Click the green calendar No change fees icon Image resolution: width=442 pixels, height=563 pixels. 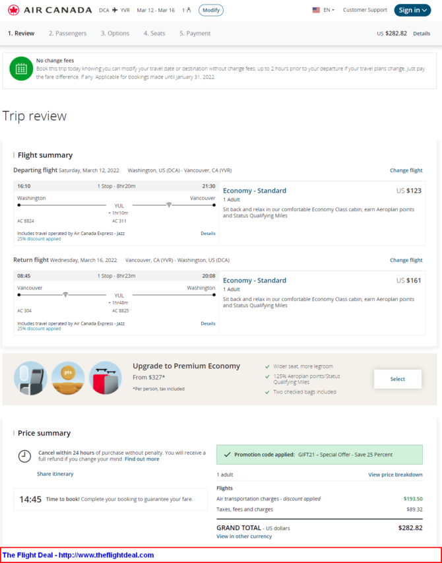[x=21, y=69]
